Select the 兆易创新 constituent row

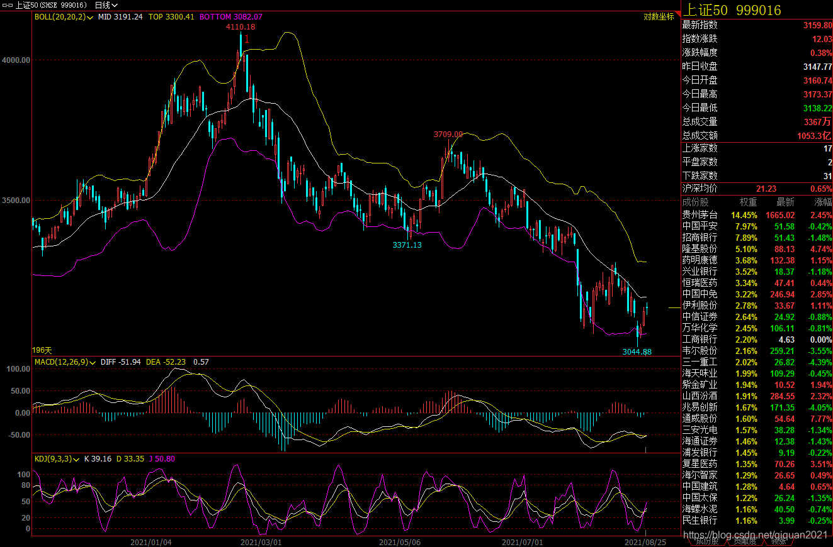[x=757, y=407]
